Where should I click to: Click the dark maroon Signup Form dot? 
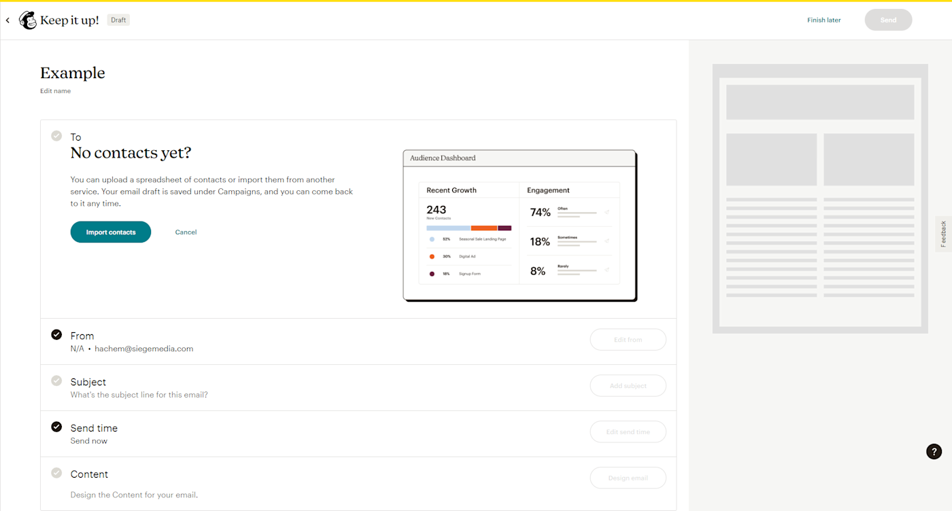point(432,274)
